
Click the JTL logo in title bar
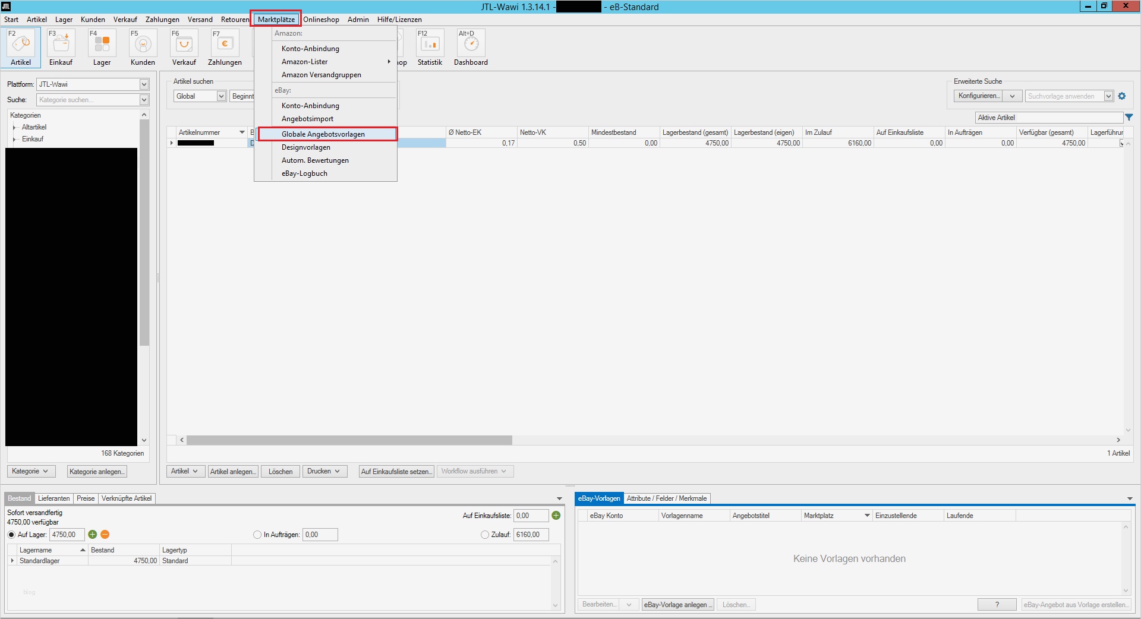[6, 7]
